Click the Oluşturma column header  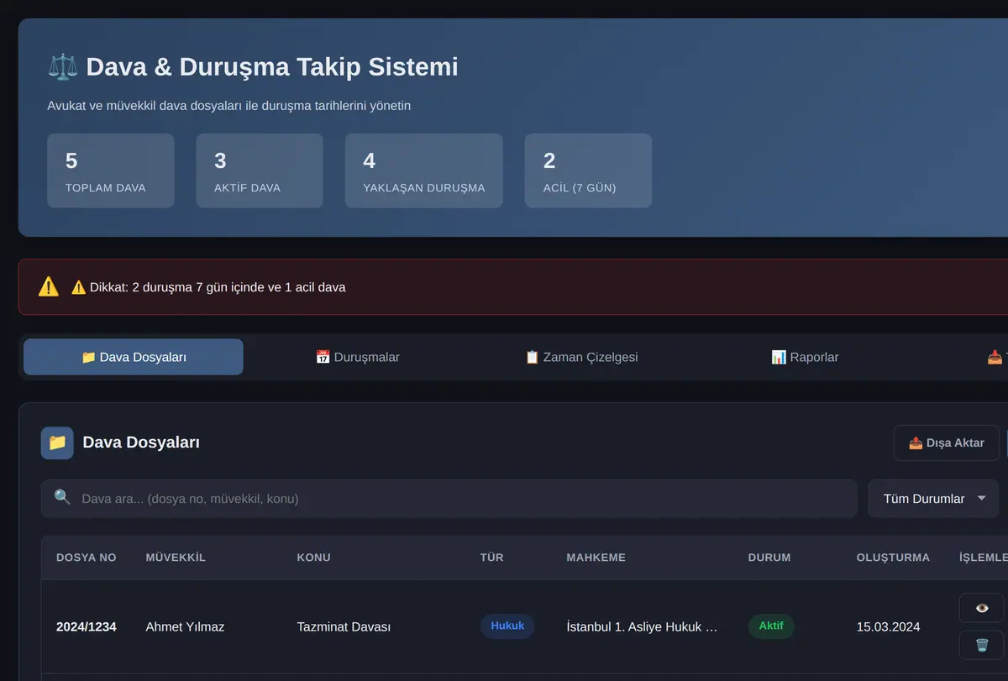tap(893, 558)
